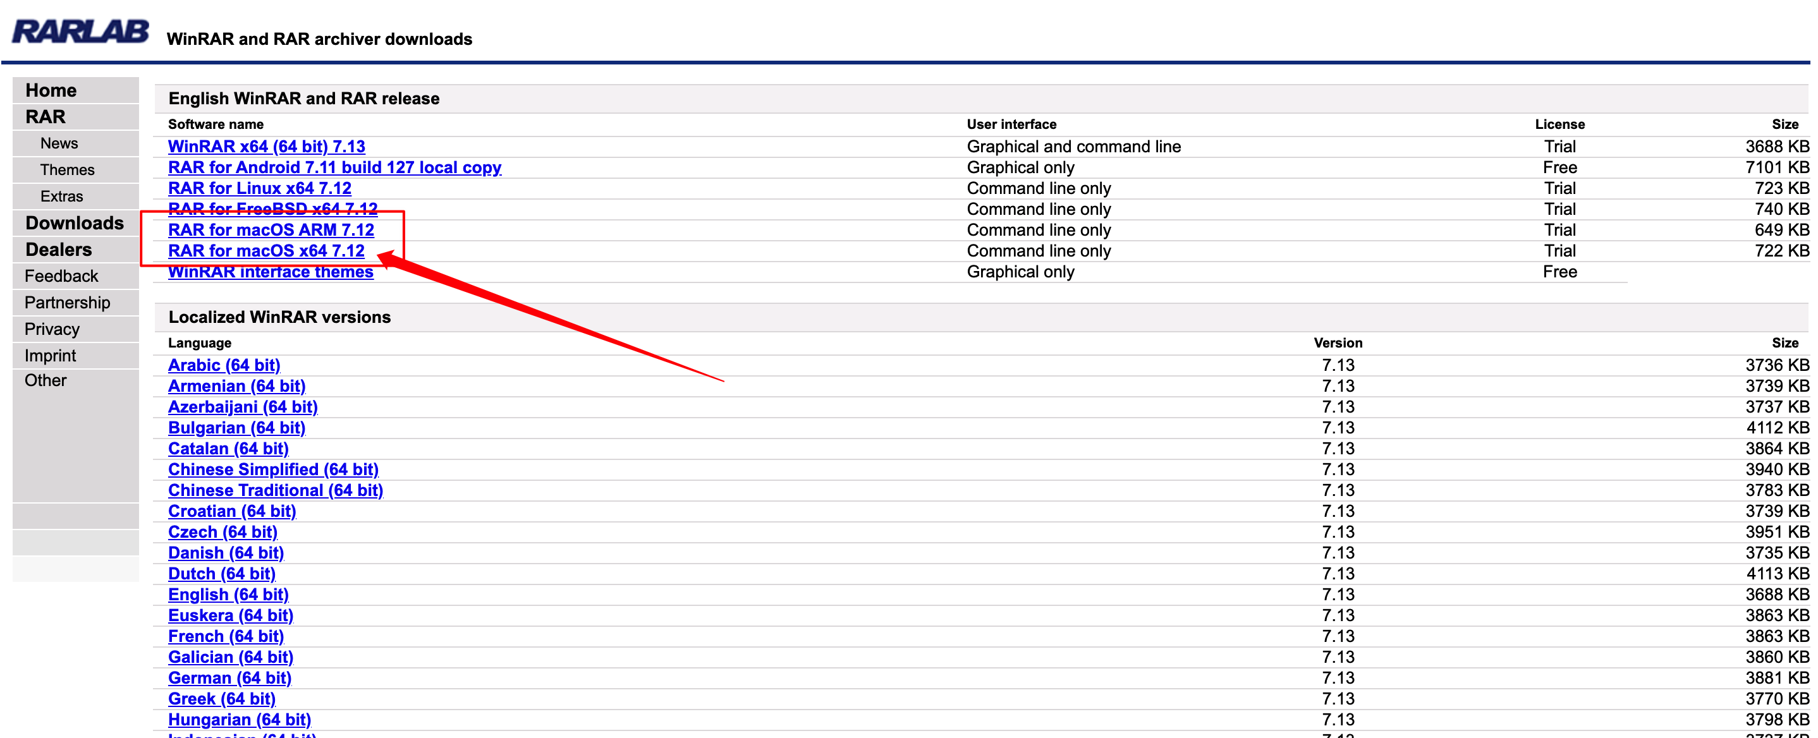Click the 740 KB size for FreeBSD

[x=1781, y=210]
